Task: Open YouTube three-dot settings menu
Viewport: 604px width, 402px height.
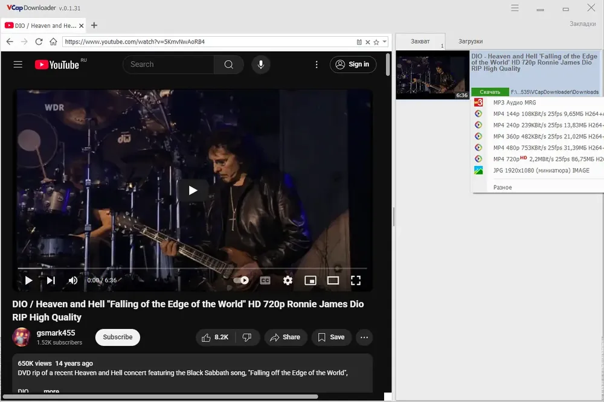Action: point(316,65)
